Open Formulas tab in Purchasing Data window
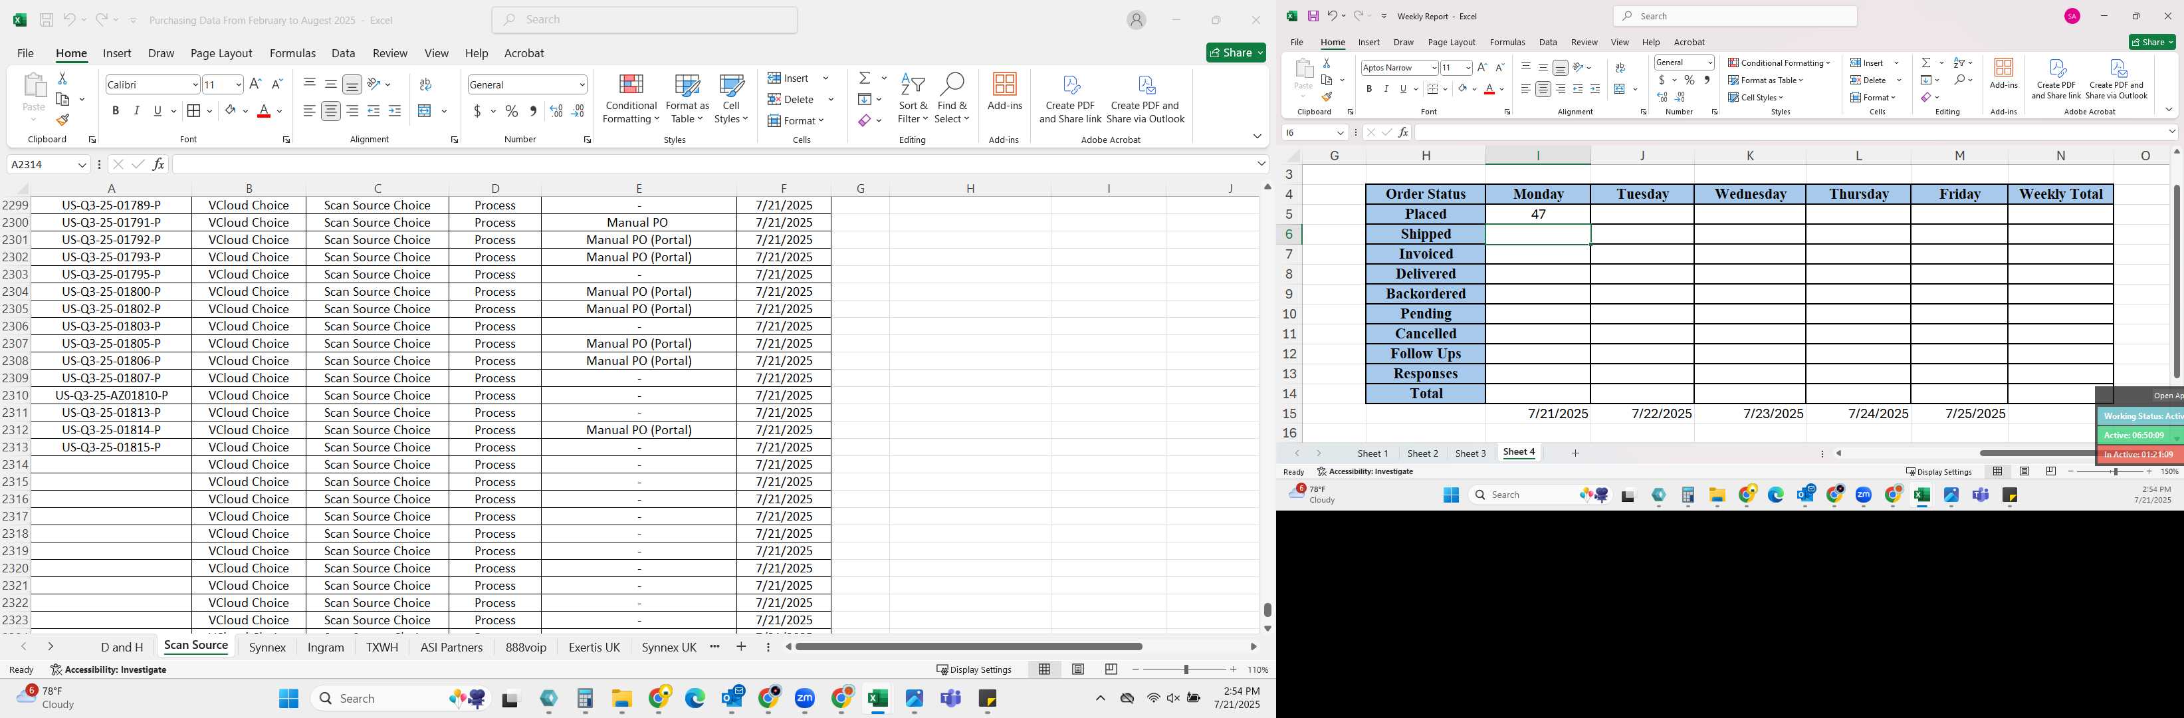The height and width of the screenshot is (718, 2184). coord(292,53)
